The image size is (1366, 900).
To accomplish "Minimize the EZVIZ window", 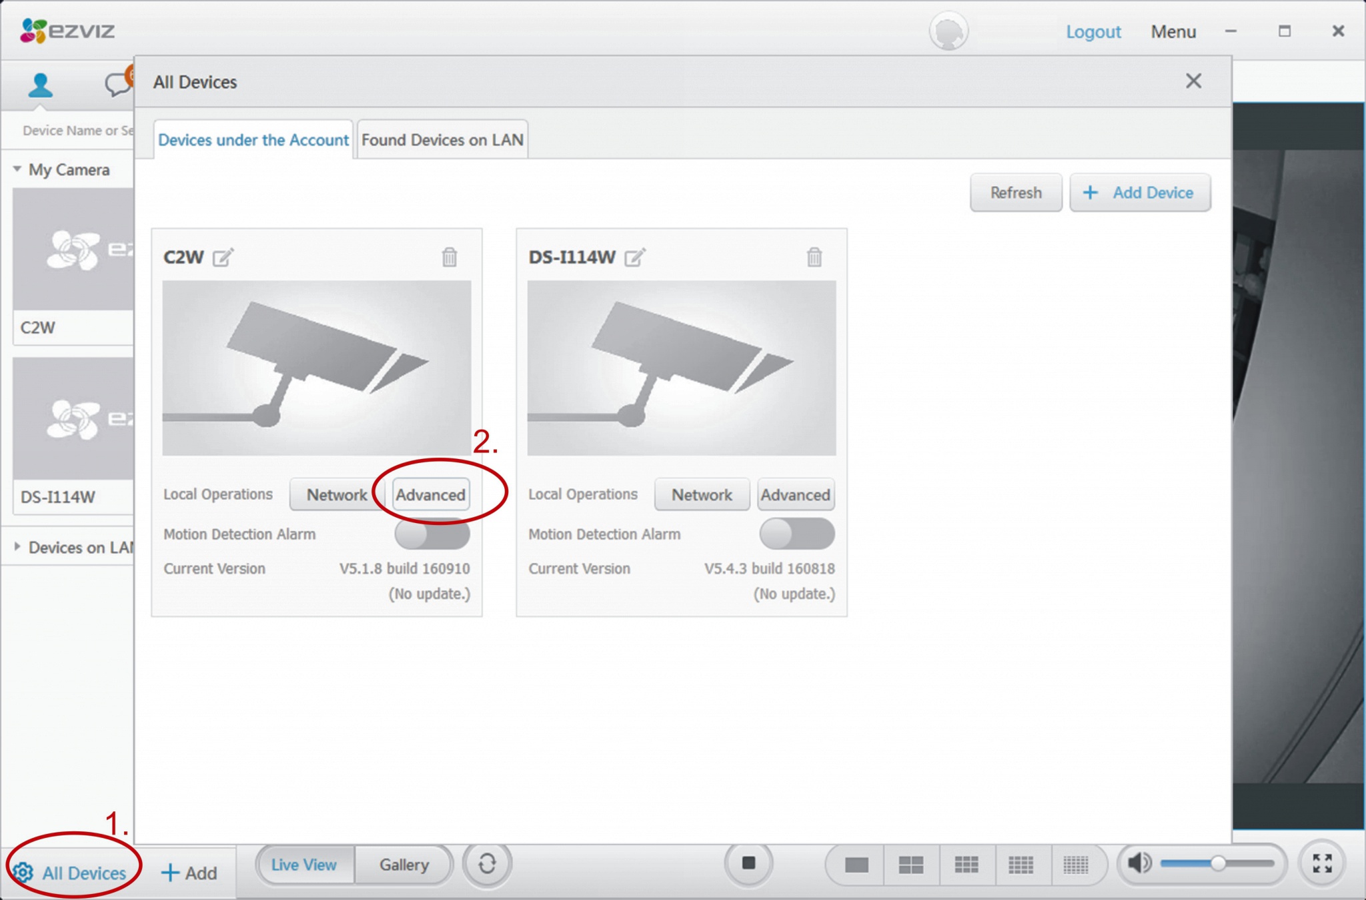I will point(1231,31).
